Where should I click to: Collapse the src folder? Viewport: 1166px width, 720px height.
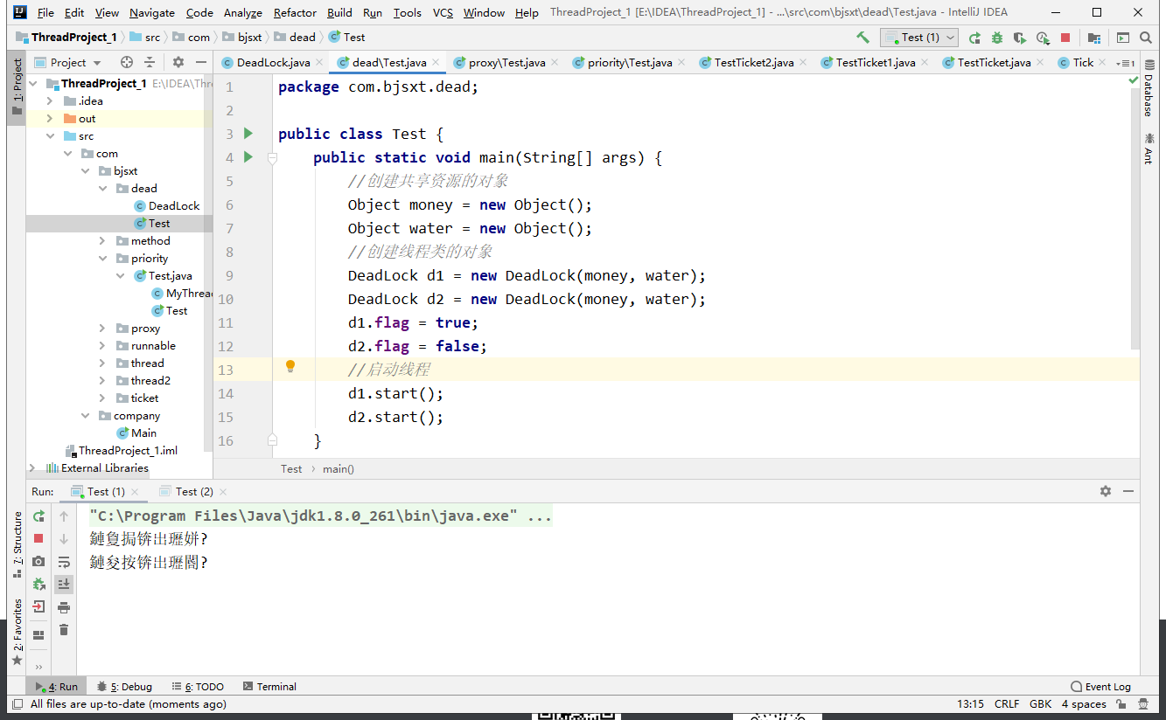pos(50,136)
